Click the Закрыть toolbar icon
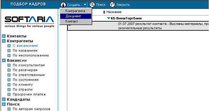The height and width of the screenshot is (111, 209). pyautogui.click(x=112, y=5)
